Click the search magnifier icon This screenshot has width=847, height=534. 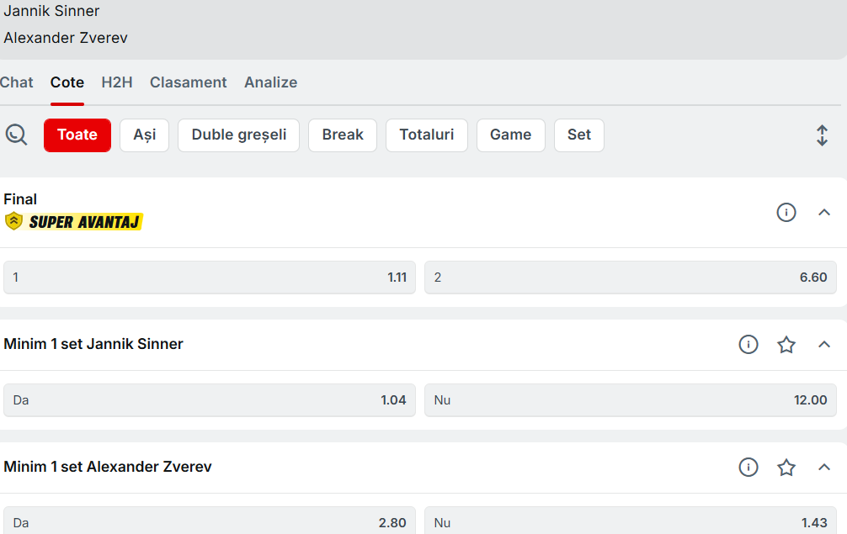tap(16, 135)
